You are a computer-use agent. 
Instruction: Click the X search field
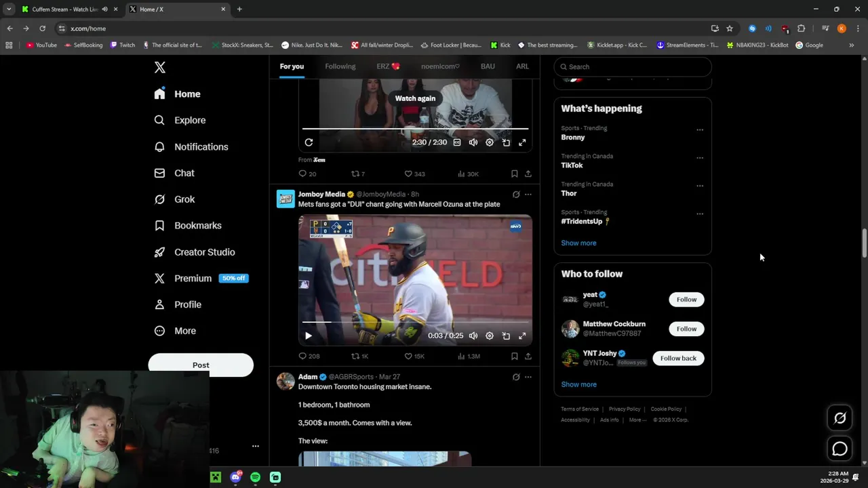(x=633, y=66)
